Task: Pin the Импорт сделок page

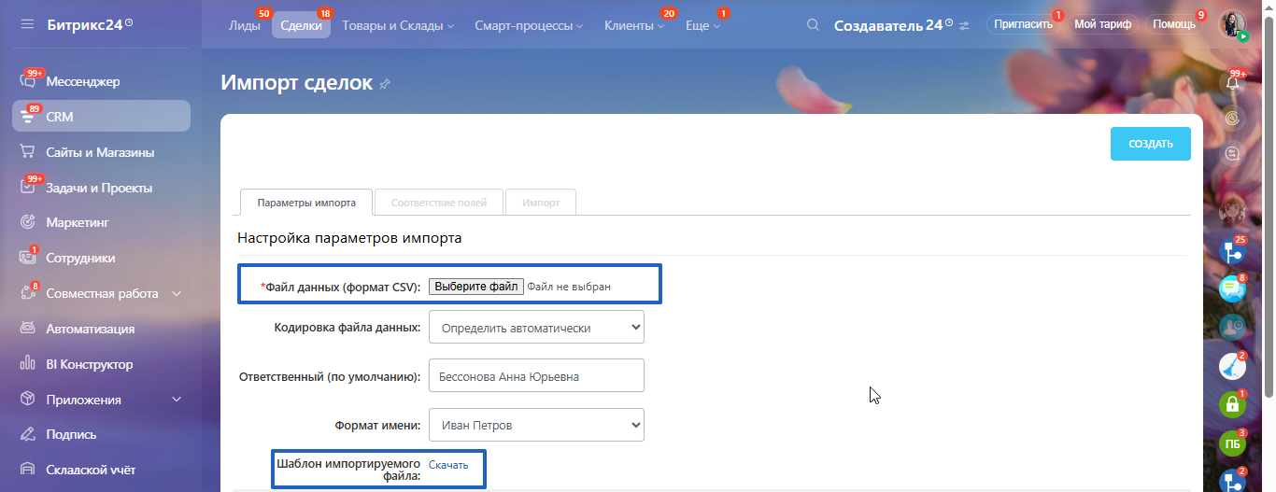Action: coord(385,84)
